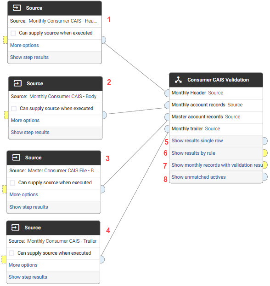Screen dimensions: 270x286
Task: Select the 'Monthly Consumer CAIS - Body' source field
Action: pyautogui.click(x=56, y=97)
